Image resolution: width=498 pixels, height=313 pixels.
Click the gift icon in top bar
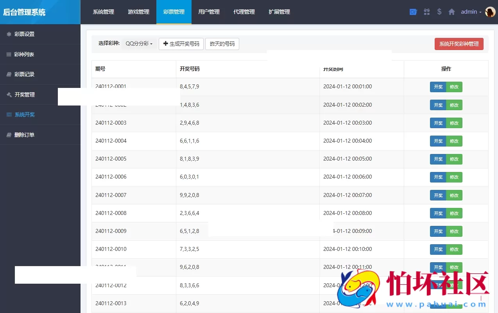click(426, 12)
